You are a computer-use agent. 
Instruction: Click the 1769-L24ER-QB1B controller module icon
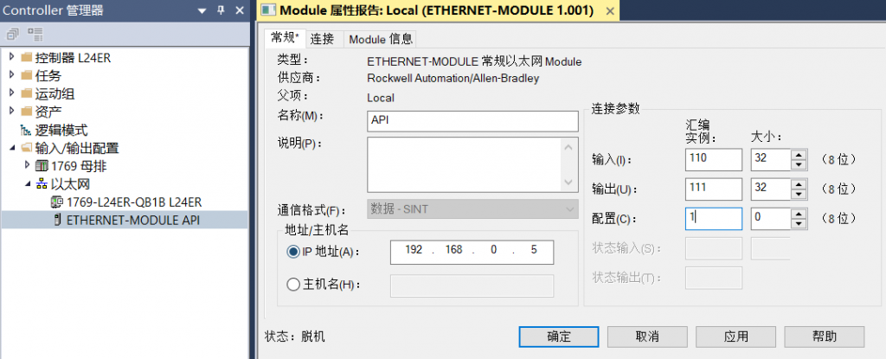coord(58,202)
